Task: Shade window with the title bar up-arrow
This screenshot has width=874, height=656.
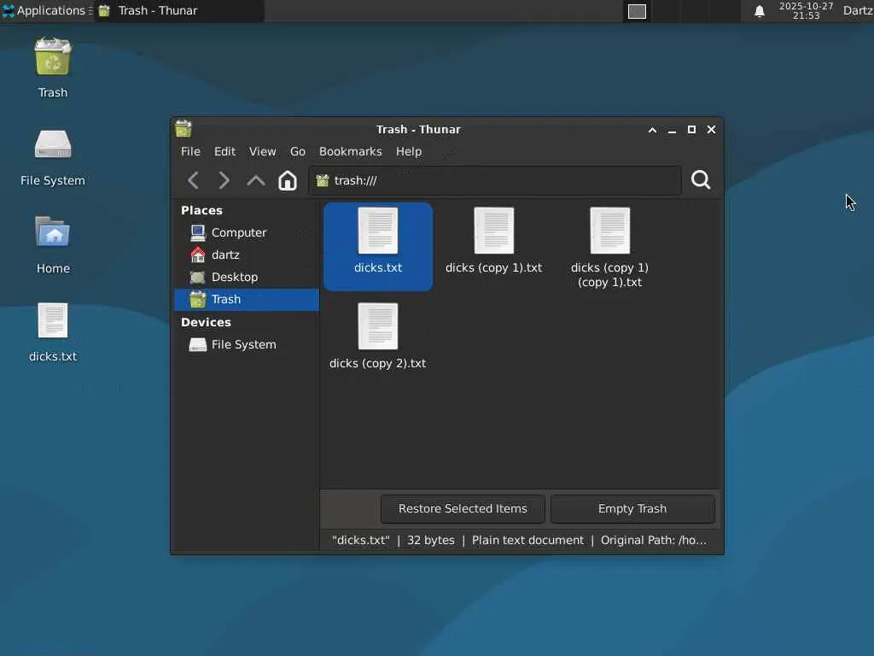Action: point(652,130)
